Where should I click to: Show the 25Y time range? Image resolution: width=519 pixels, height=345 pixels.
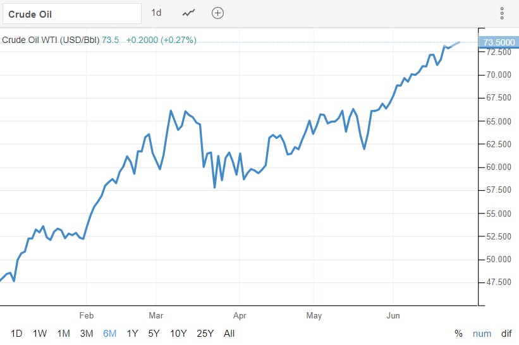click(204, 333)
